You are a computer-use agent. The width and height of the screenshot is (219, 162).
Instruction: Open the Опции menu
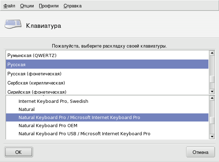[27, 6]
